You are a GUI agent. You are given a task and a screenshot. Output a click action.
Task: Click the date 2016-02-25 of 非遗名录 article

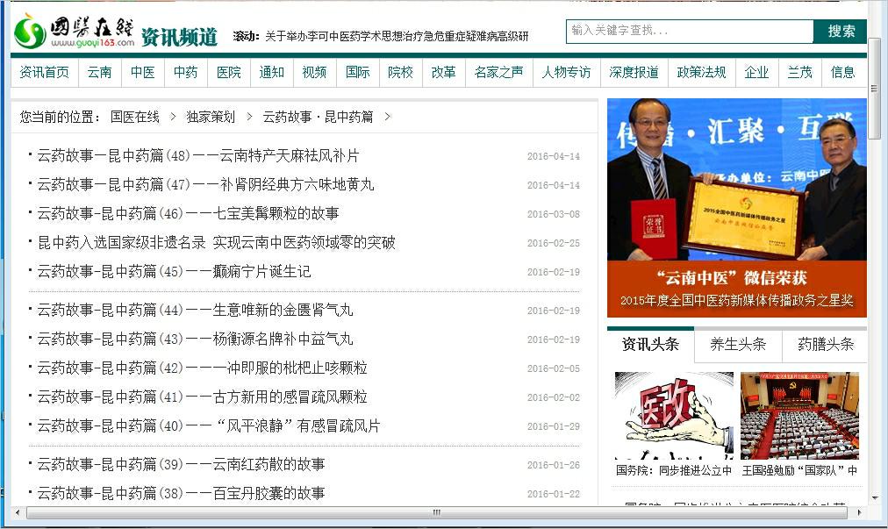(x=554, y=243)
